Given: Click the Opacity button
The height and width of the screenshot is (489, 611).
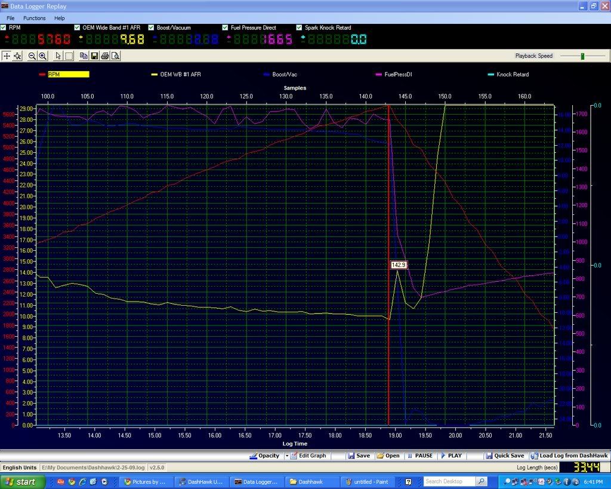Looking at the screenshot, I should click(264, 456).
